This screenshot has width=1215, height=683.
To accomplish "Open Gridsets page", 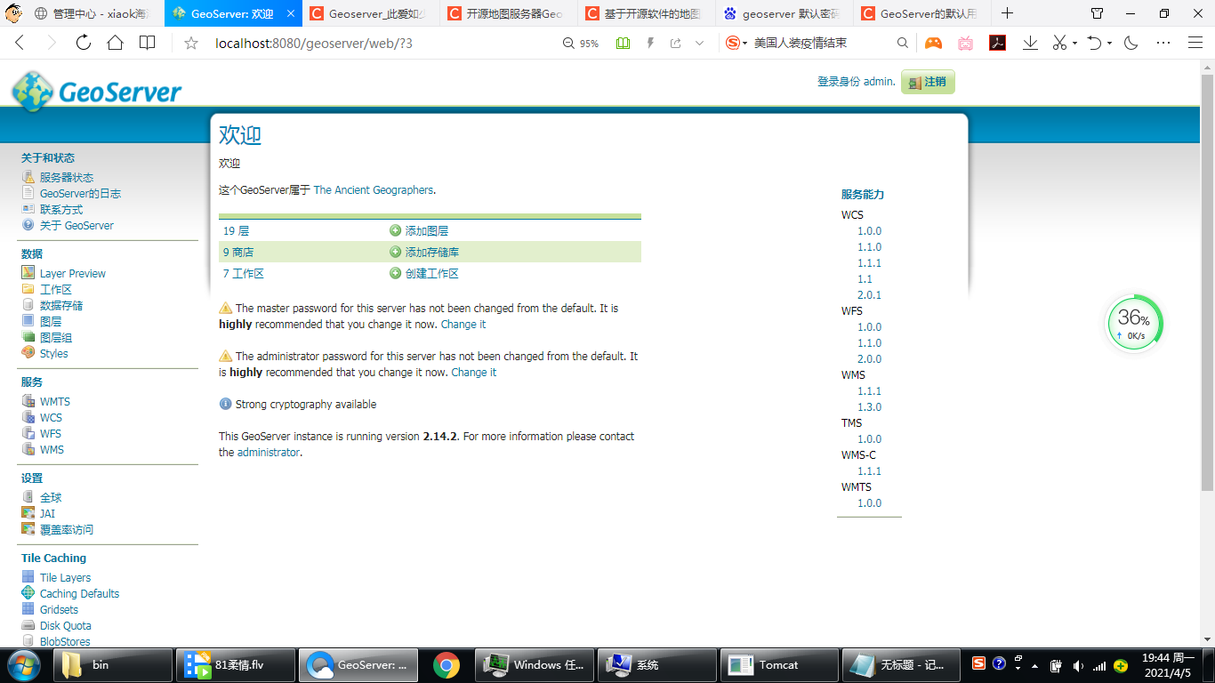I will tap(59, 610).
